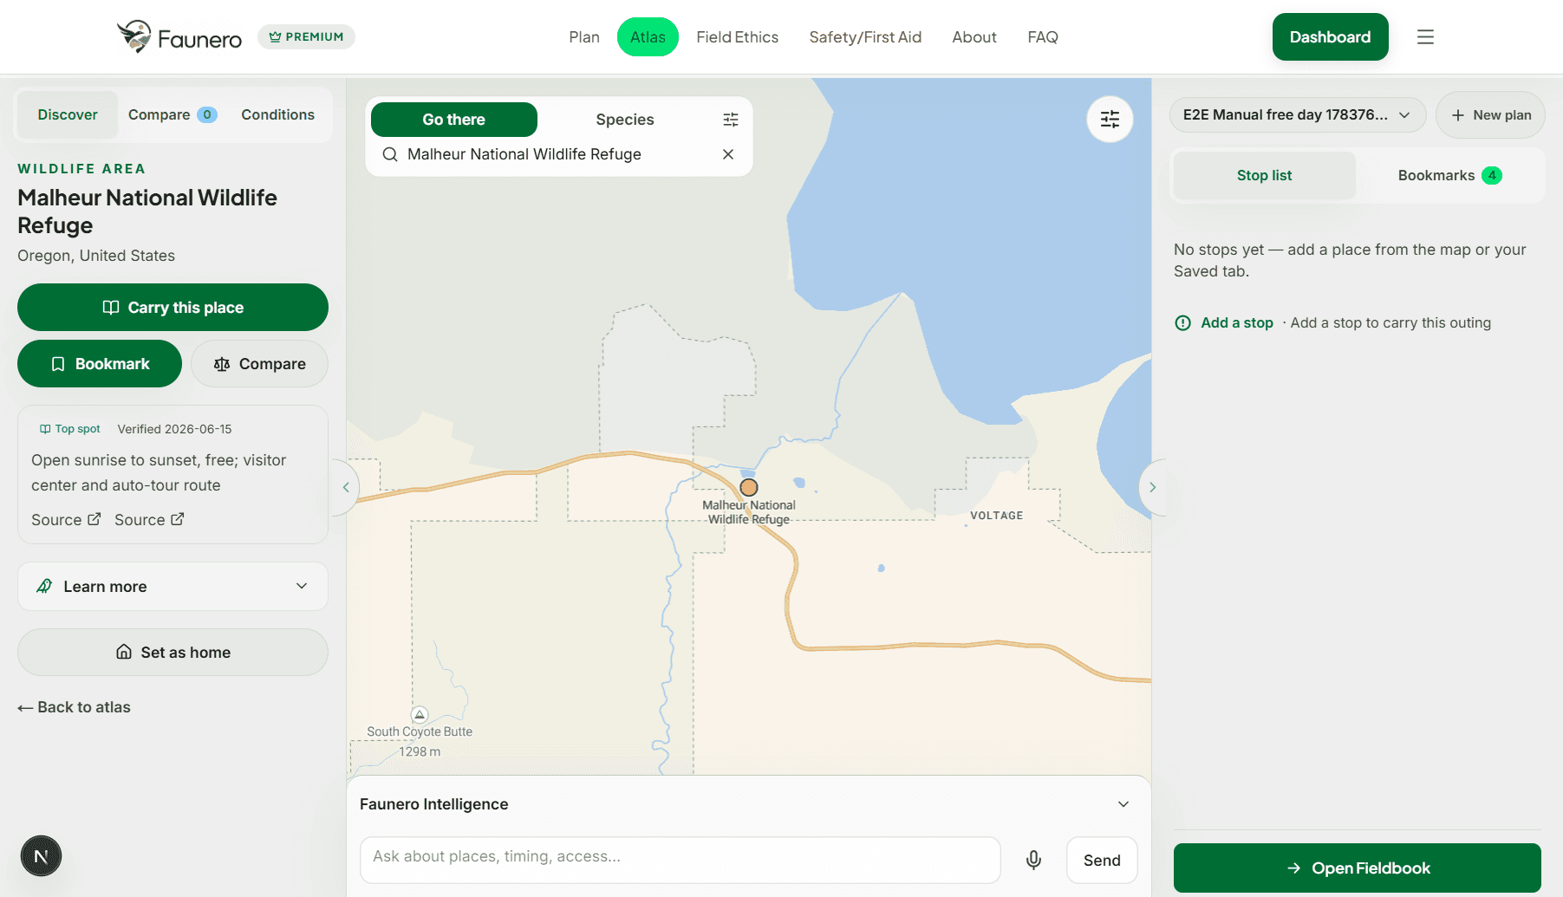1563x897 pixels.
Task: Toggle the Go there mode
Action: click(x=454, y=120)
